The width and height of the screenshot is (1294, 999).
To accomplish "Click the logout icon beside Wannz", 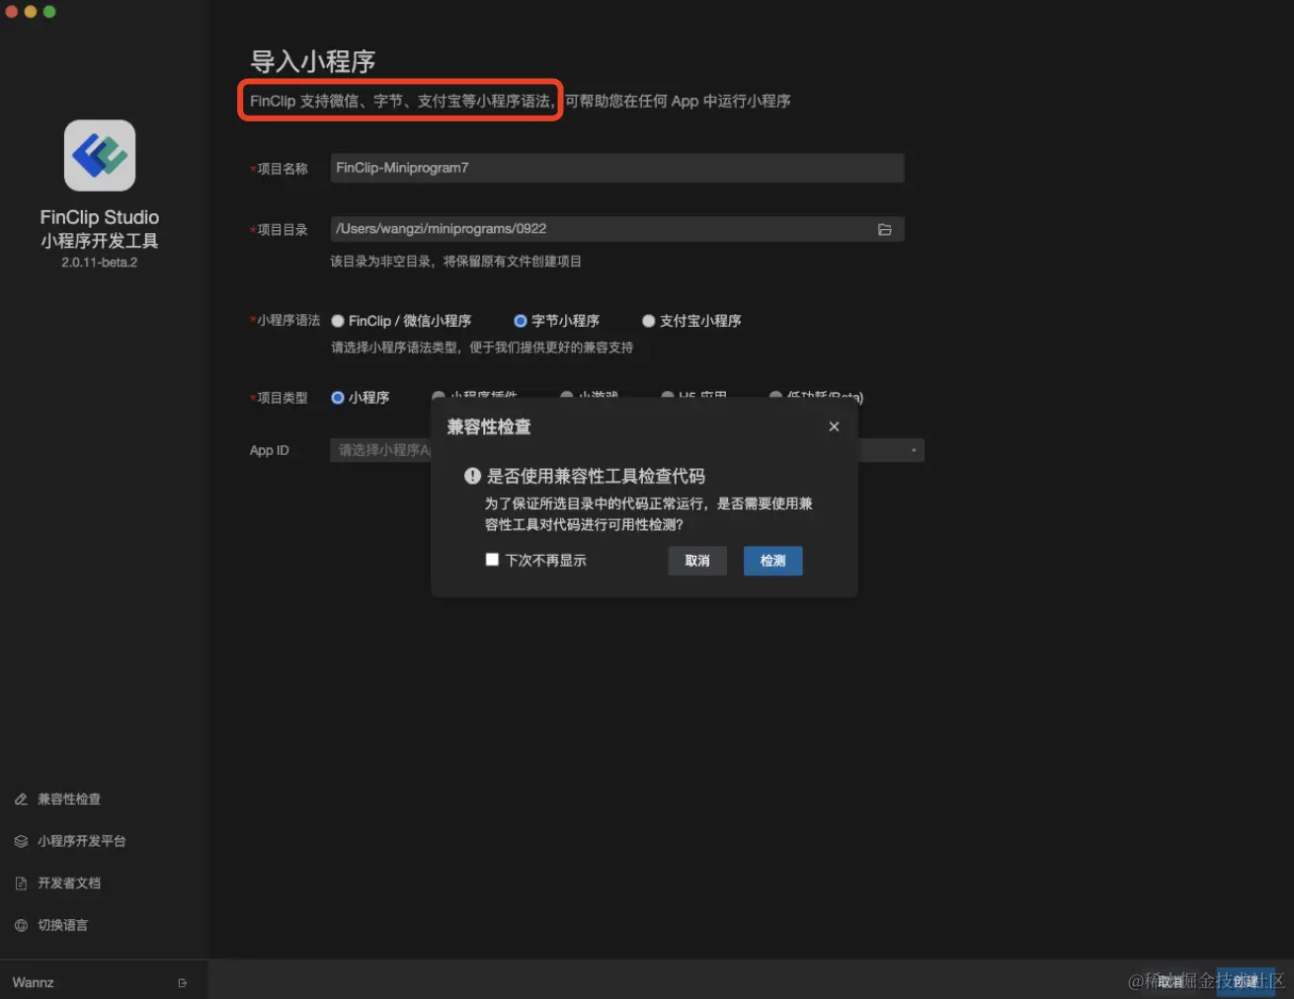I will pos(182,983).
